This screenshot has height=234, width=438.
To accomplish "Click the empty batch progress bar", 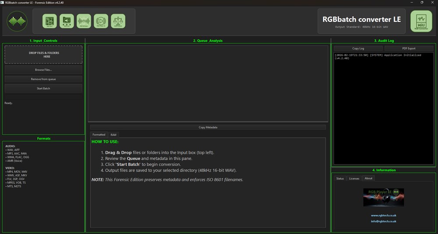I will pos(43,96).
